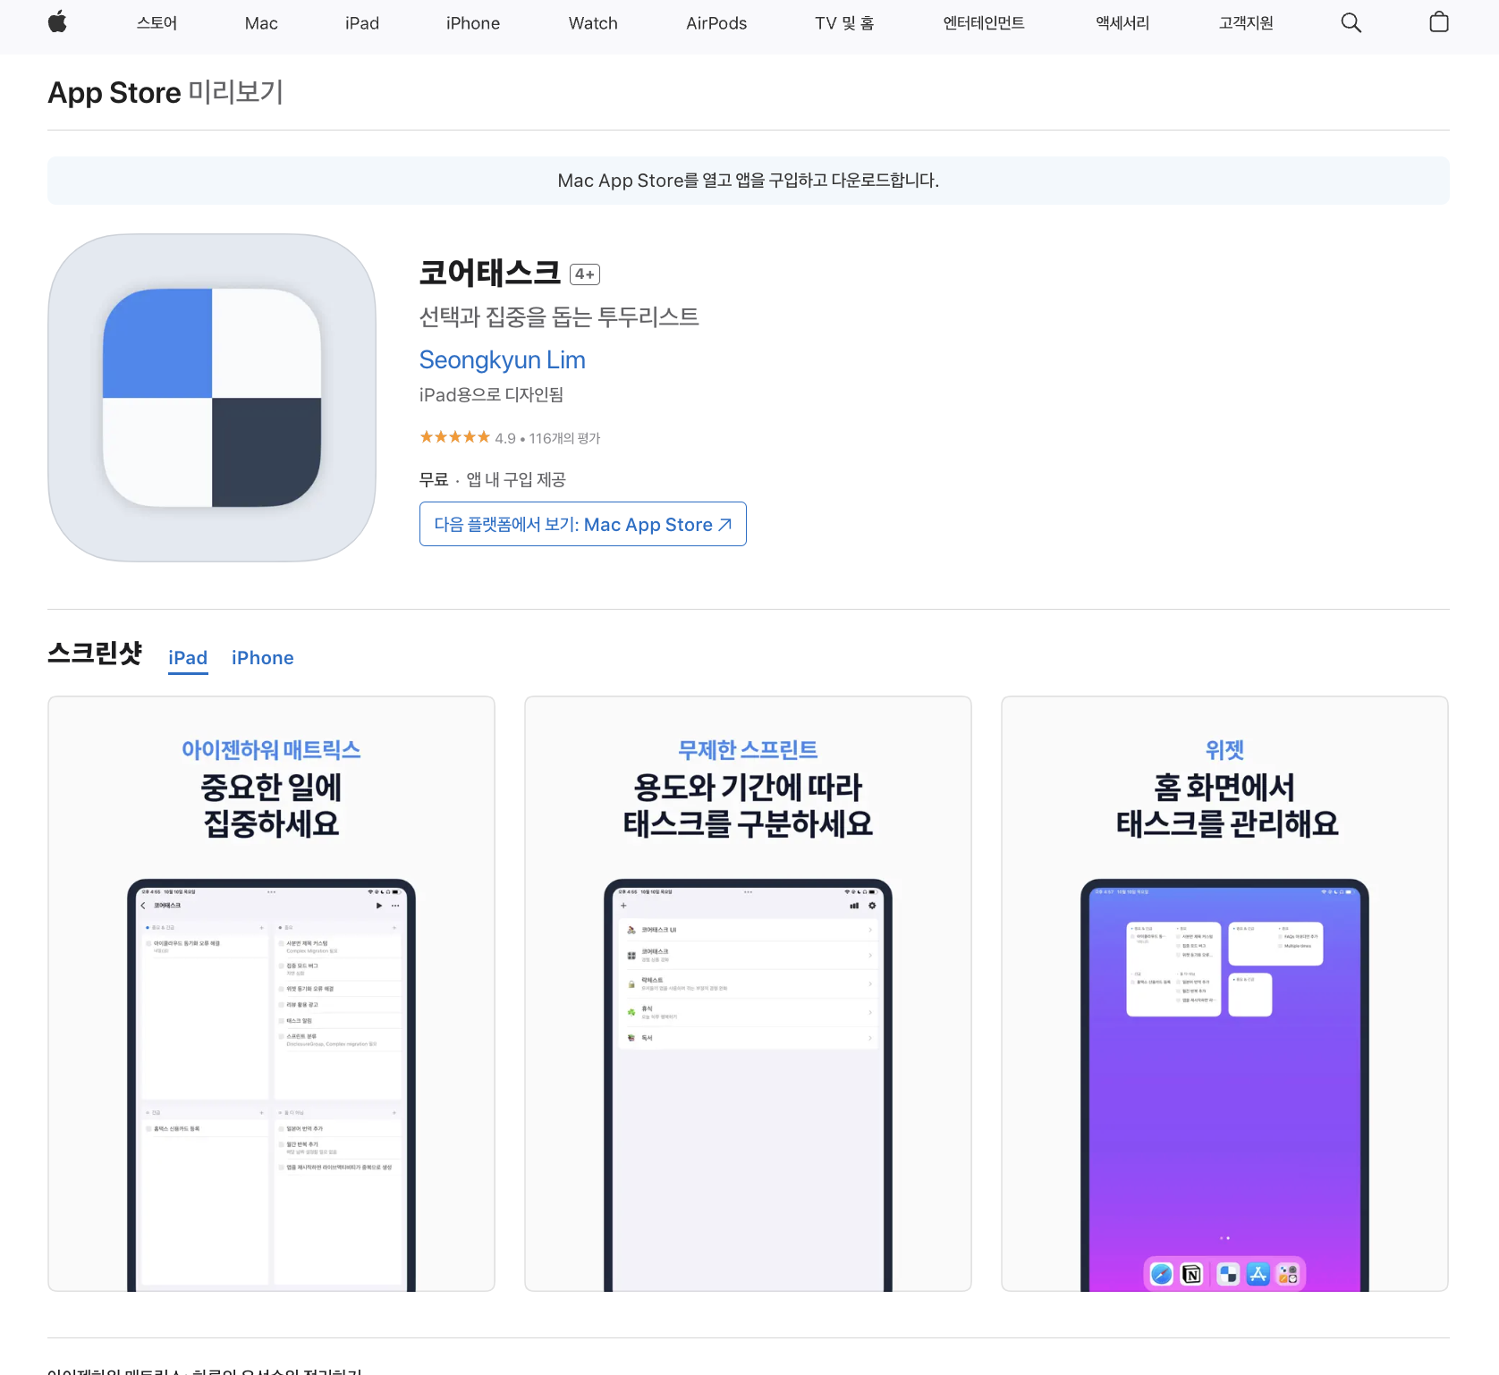
Task: Click the Mac App Store 보기 button
Action: 583,524
